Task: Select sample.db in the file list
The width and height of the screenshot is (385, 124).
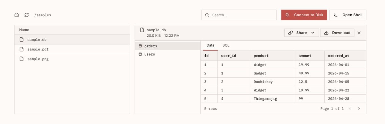Action: tap(72, 40)
